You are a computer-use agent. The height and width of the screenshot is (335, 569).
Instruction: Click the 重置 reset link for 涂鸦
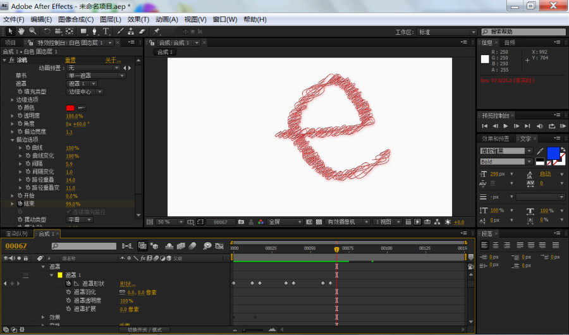[70, 60]
